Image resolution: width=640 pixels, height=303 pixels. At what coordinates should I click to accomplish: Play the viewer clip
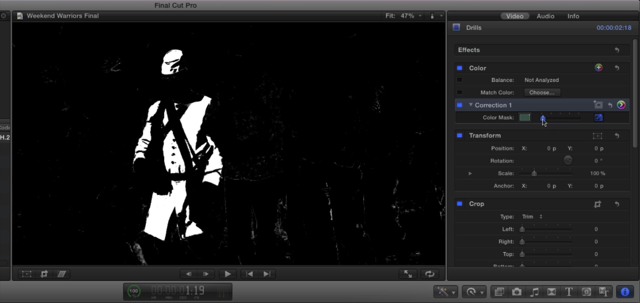(x=228, y=274)
